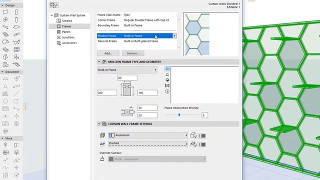Open the Mullion Frame row type arrow
This screenshot has width=320, height=180.
pyautogui.click(x=174, y=35)
